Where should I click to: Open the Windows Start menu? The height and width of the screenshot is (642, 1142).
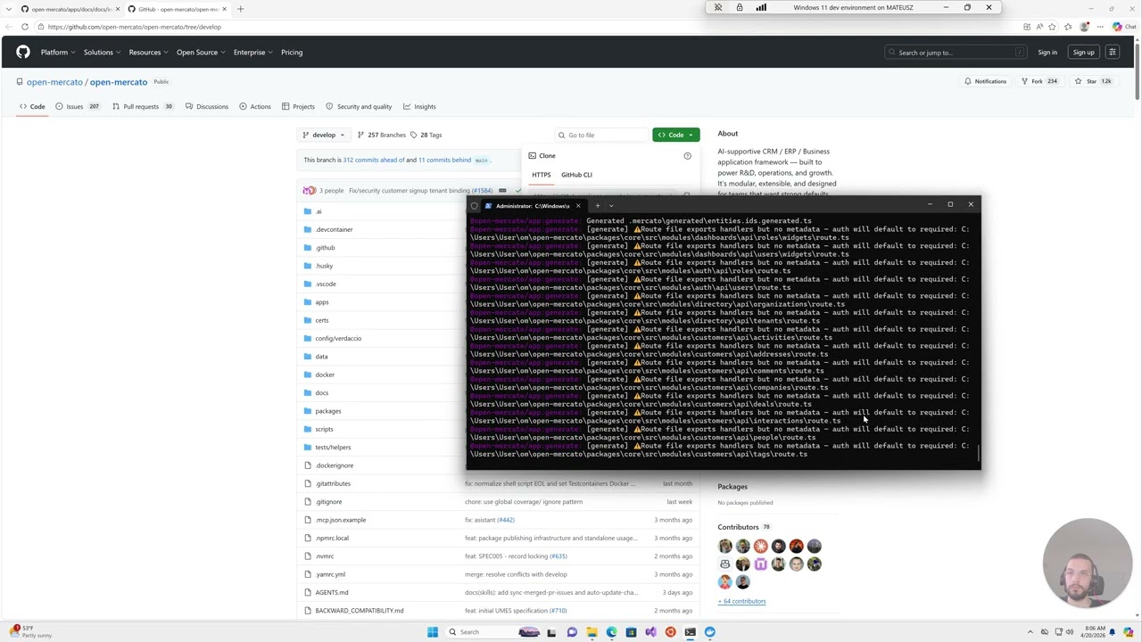click(433, 632)
